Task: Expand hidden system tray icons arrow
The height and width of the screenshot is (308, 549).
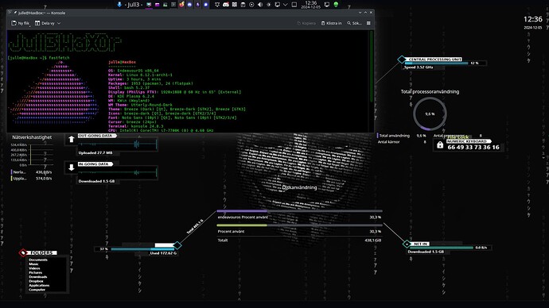Action: coord(286,5)
